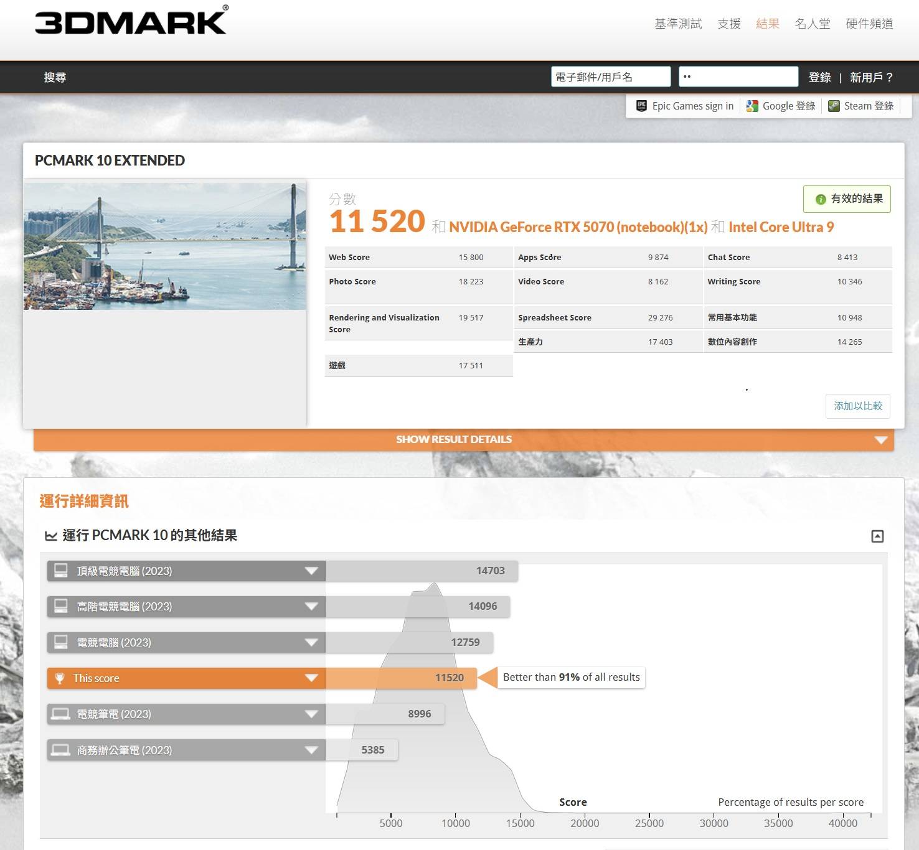
Task: Click the 8996 score bar
Action: coord(385,714)
